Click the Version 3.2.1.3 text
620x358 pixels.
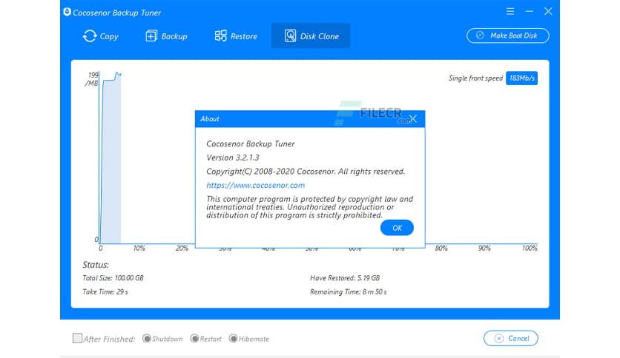click(233, 158)
